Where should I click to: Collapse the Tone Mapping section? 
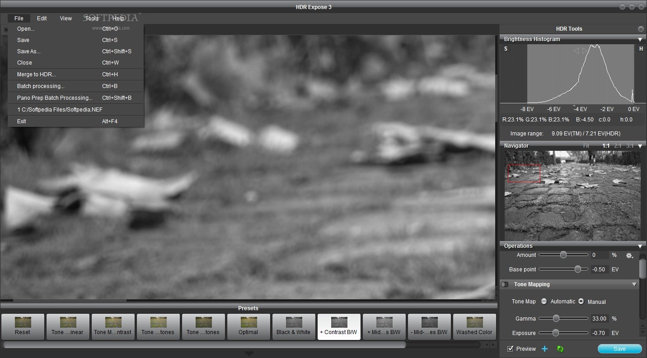[x=634, y=284]
